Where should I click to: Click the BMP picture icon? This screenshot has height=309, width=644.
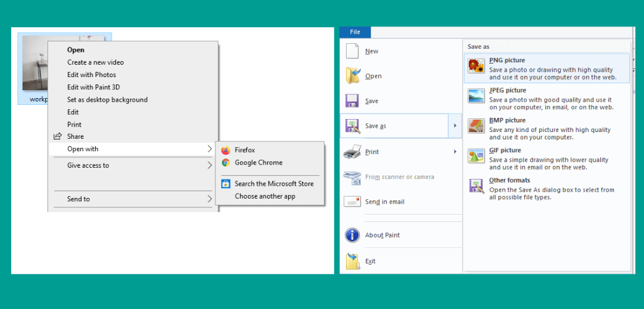pos(476,126)
